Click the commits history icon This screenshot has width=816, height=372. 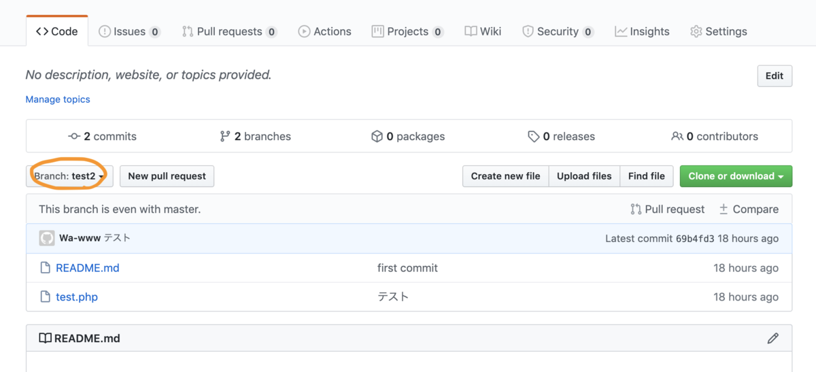[75, 136]
